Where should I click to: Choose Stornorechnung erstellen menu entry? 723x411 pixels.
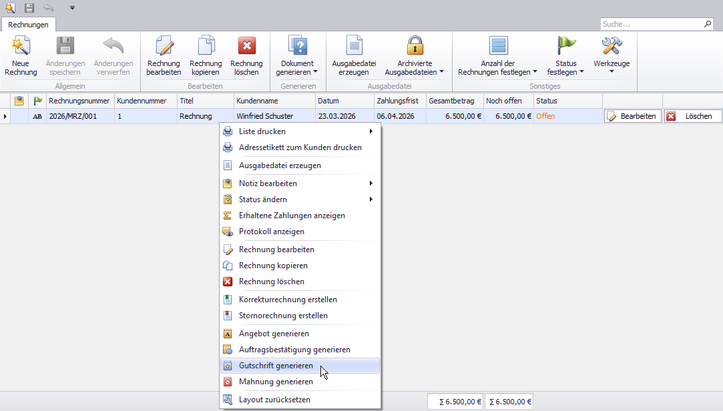pyautogui.click(x=283, y=316)
